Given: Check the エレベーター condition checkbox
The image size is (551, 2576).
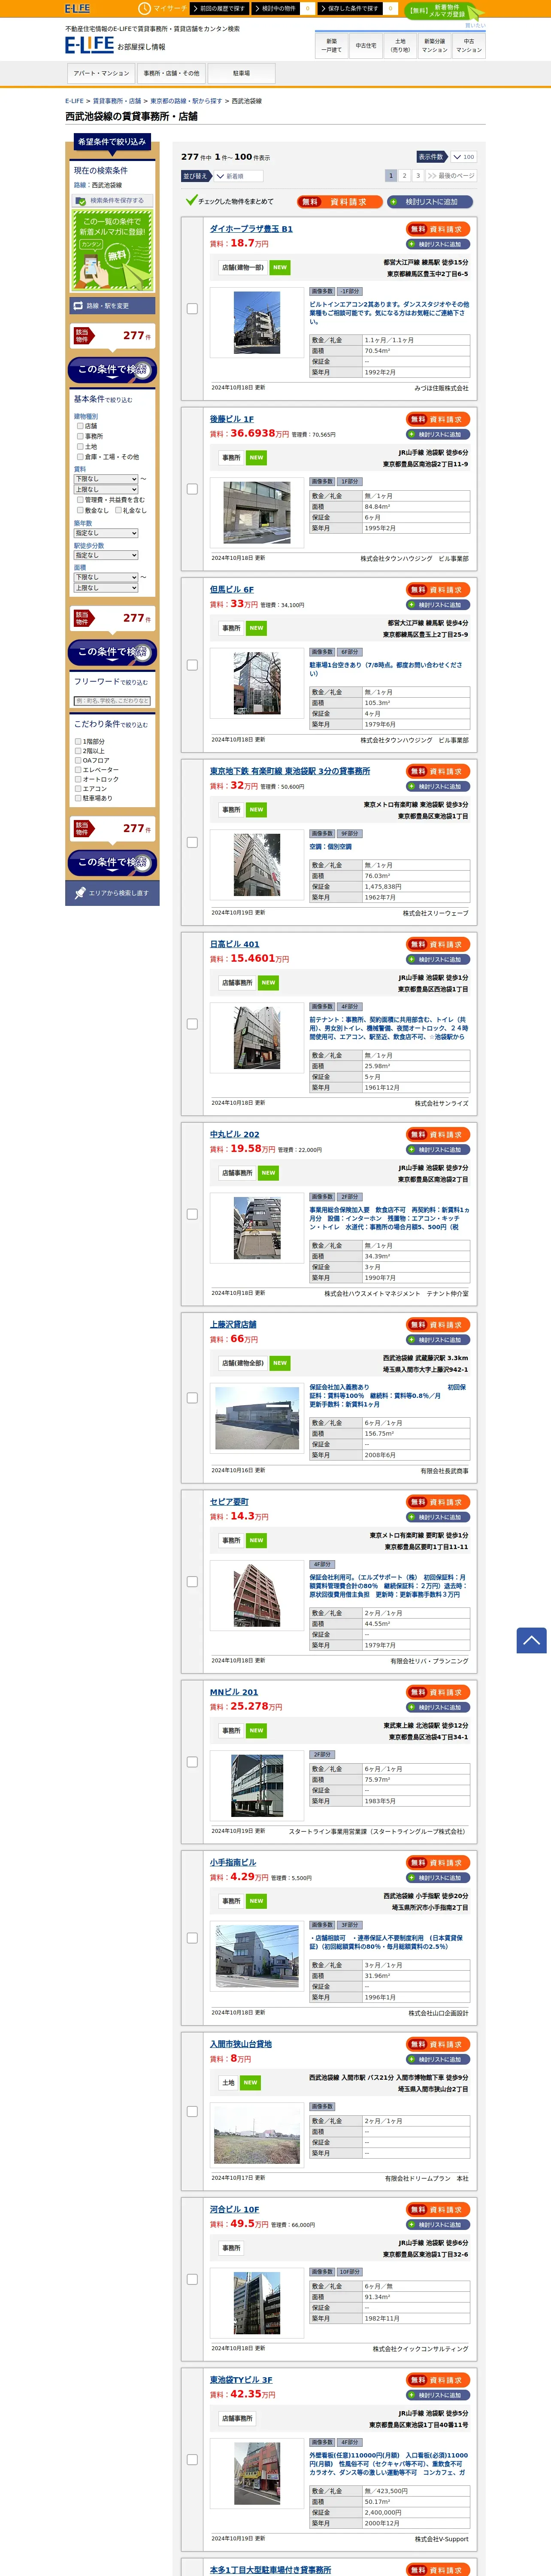Looking at the screenshot, I should pos(78,770).
